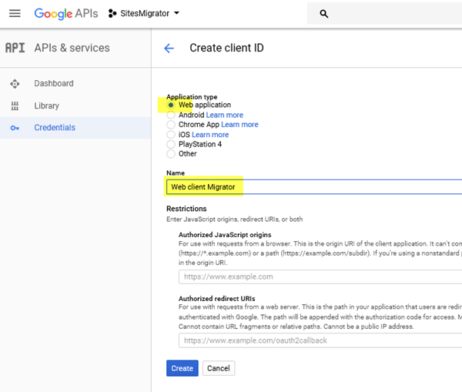Click the back arrow beside Create client ID
The width and height of the screenshot is (462, 392).
tap(169, 48)
